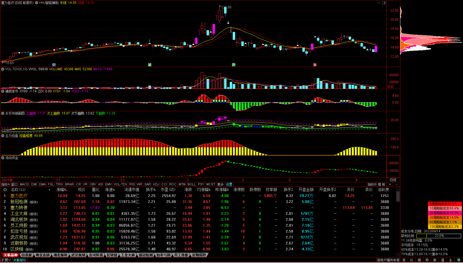Click the gear settings icon in table header
Viewport: 463px width, 263px height.
[x=5, y=189]
